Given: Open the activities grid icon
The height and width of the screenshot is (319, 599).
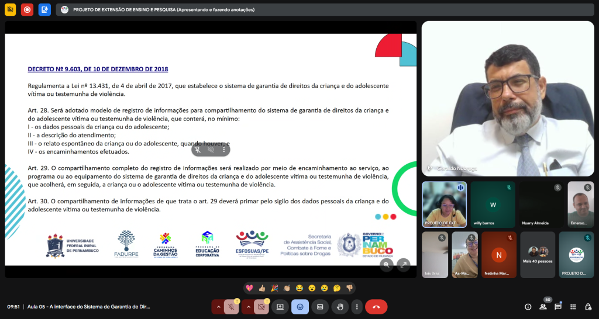Looking at the screenshot, I should tap(573, 307).
